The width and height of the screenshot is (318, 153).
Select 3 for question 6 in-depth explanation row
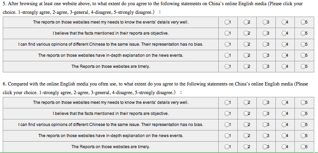[x=265, y=136]
